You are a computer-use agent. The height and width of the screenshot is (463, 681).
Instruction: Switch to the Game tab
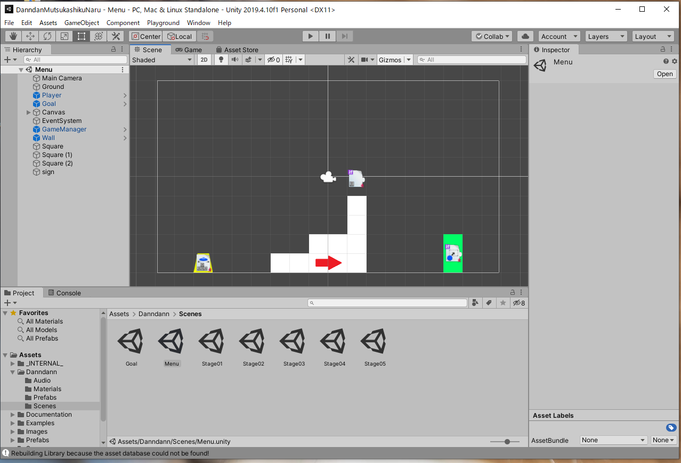click(188, 49)
